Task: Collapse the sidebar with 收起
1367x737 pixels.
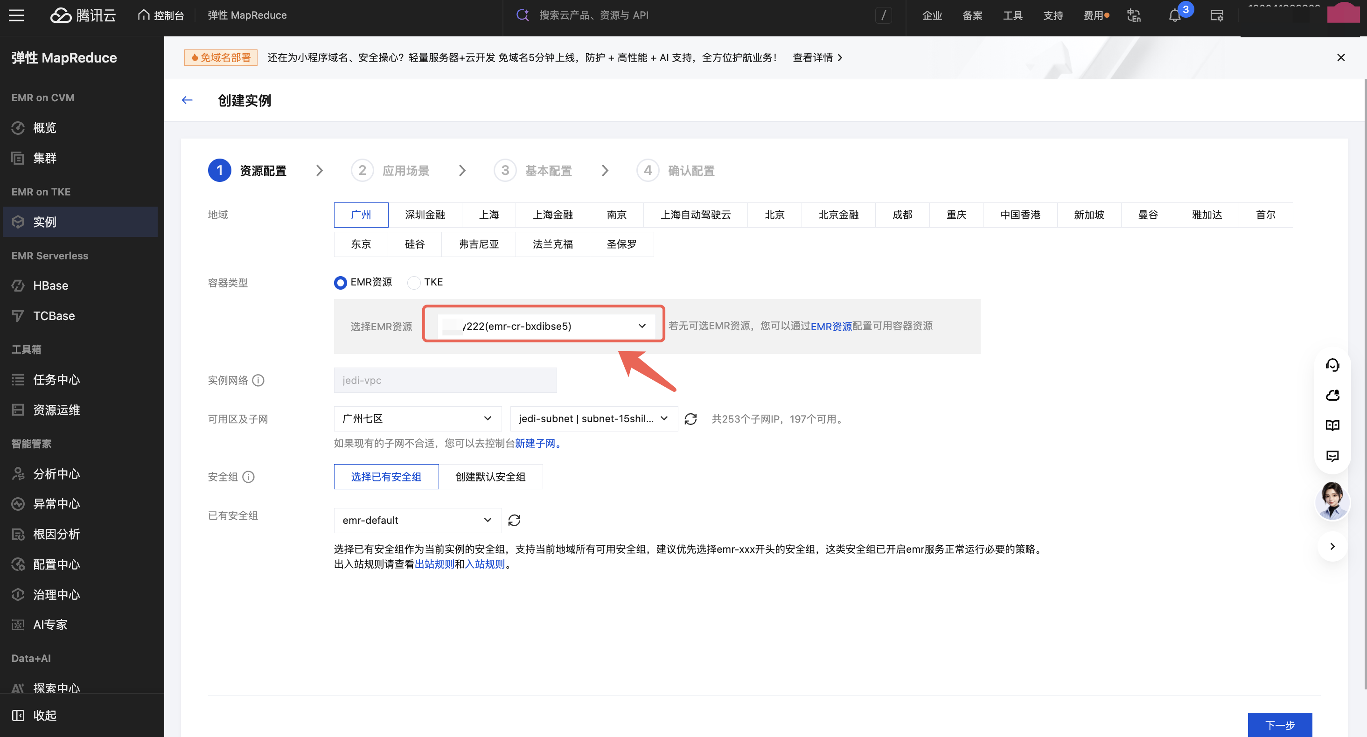Action: pyautogui.click(x=34, y=715)
